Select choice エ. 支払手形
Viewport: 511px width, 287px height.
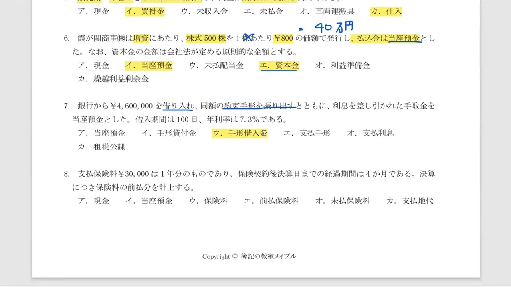pos(307,133)
